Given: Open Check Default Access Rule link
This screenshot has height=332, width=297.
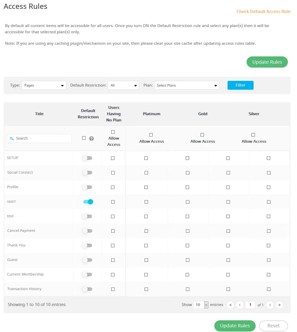Looking at the screenshot, I should [x=263, y=11].
